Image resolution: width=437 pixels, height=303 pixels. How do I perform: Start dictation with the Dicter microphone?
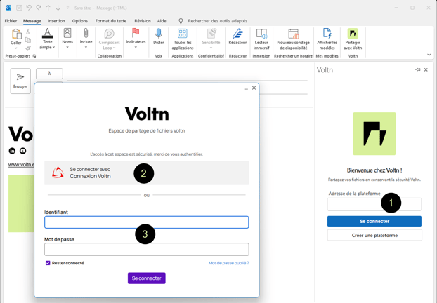pyautogui.click(x=159, y=36)
